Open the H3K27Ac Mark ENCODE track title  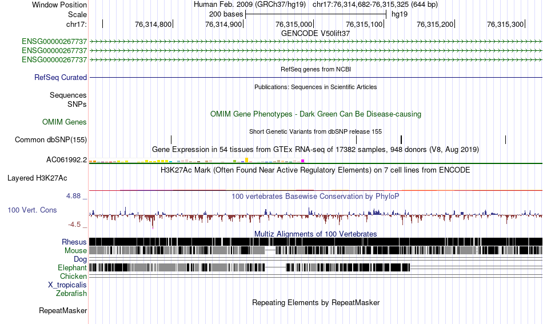pyautogui.click(x=316, y=170)
